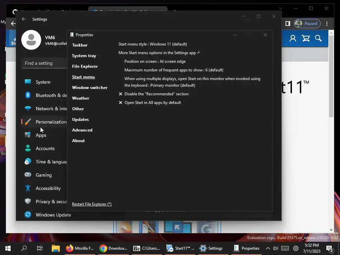Open the touch keyboard tray icon

click(x=285, y=248)
